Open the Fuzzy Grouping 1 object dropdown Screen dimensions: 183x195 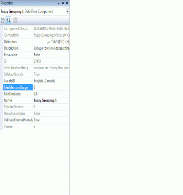point(67,11)
